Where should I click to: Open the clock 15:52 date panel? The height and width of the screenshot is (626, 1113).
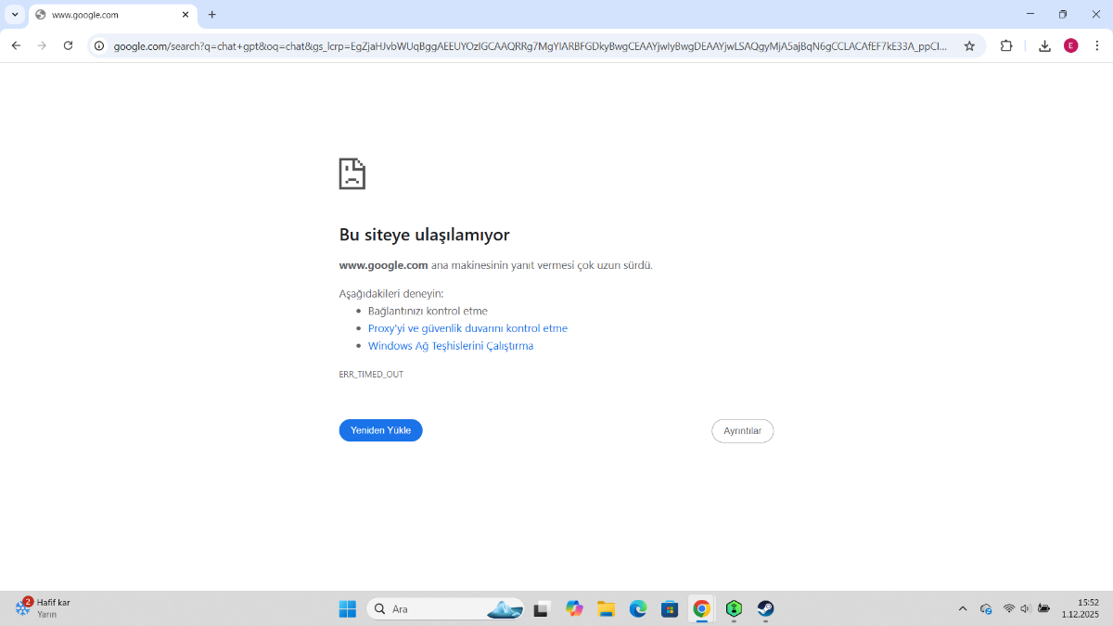point(1081,608)
